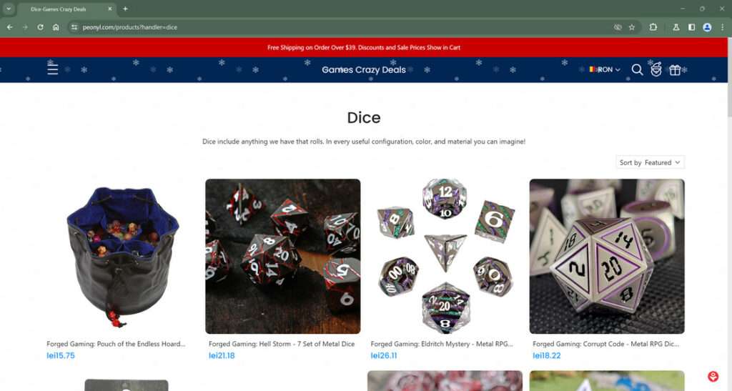The height and width of the screenshot is (391, 732).
Task: Open the Chrome profile avatar
Action: click(x=707, y=27)
